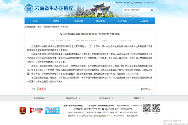Click the left WeChat QR code
The width and height of the screenshot is (188, 125).
(147, 109)
